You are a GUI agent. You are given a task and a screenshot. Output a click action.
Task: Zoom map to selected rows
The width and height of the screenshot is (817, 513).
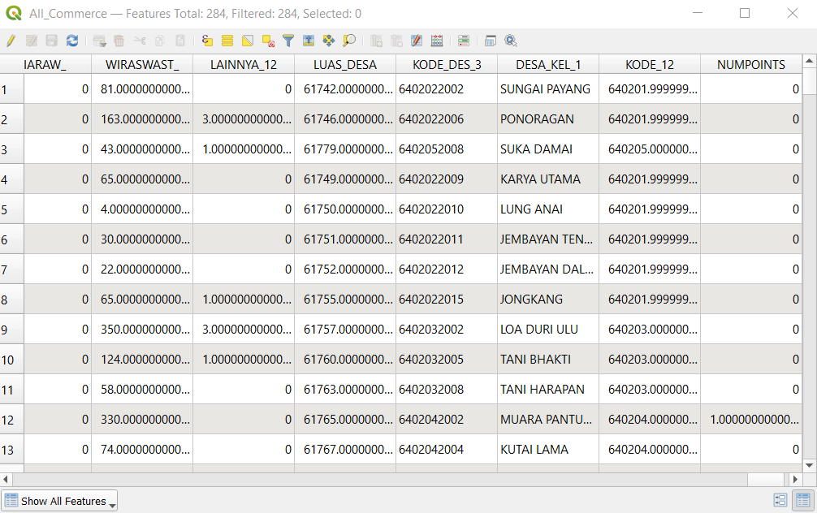coord(349,41)
